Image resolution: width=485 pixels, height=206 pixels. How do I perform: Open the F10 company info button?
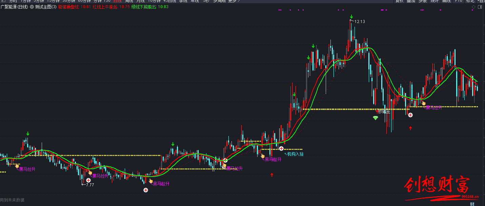459,1
